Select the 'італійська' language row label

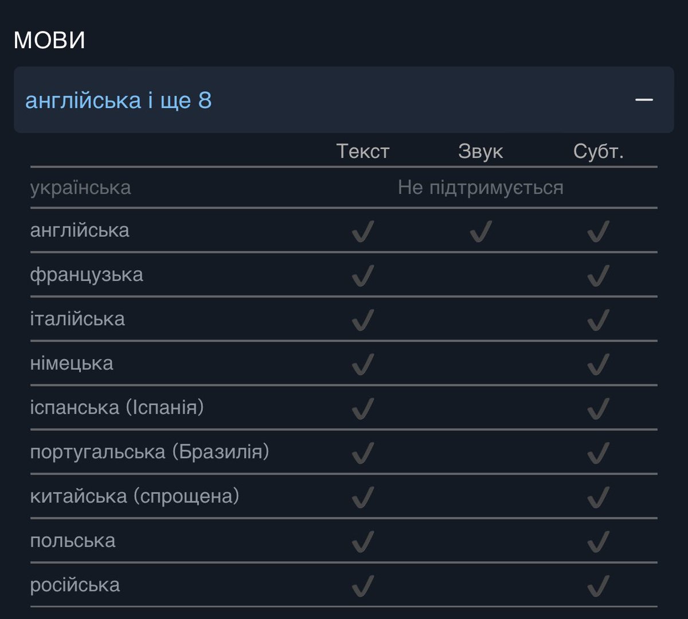click(x=77, y=319)
